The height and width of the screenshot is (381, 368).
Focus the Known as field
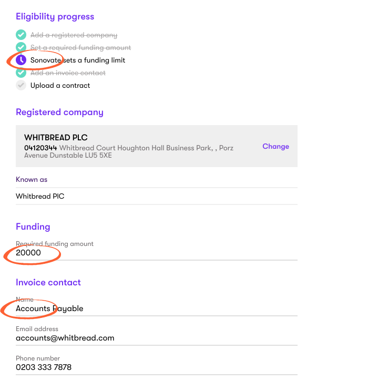[156, 196]
